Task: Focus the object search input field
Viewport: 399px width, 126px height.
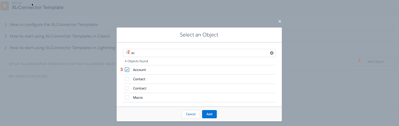Action: coord(199,53)
